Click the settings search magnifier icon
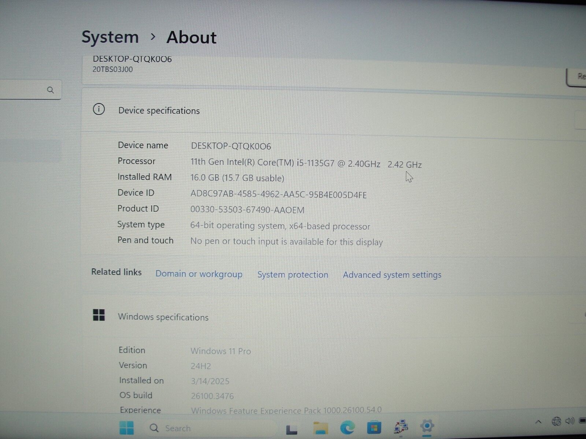This screenshot has width=586, height=439. (x=51, y=90)
